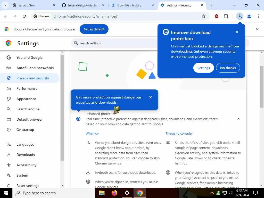
Task: Open the Downloads toolbar icon
Action: (240, 16)
